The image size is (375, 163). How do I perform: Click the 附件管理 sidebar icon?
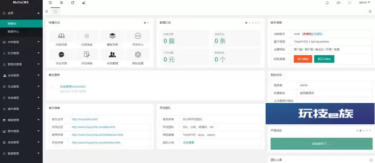click(x=4, y=132)
